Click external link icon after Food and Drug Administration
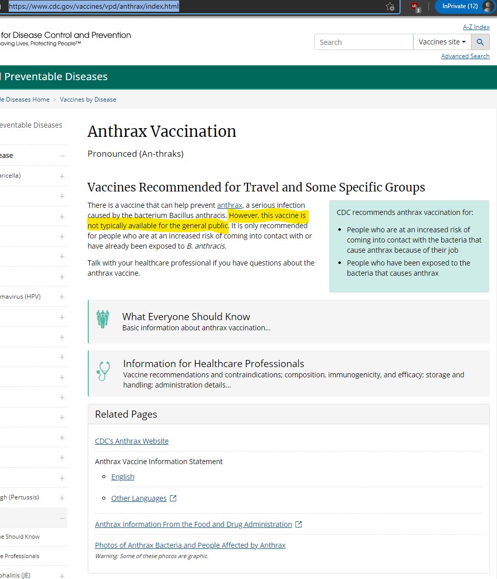 coord(299,524)
